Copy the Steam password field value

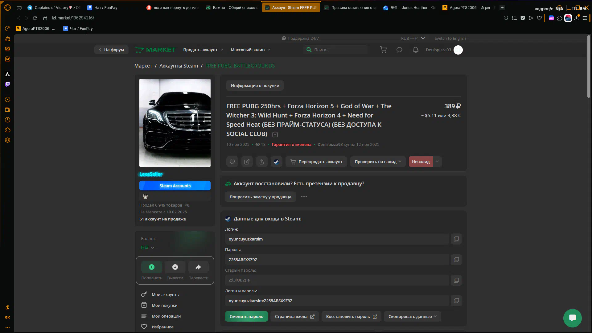click(x=456, y=260)
